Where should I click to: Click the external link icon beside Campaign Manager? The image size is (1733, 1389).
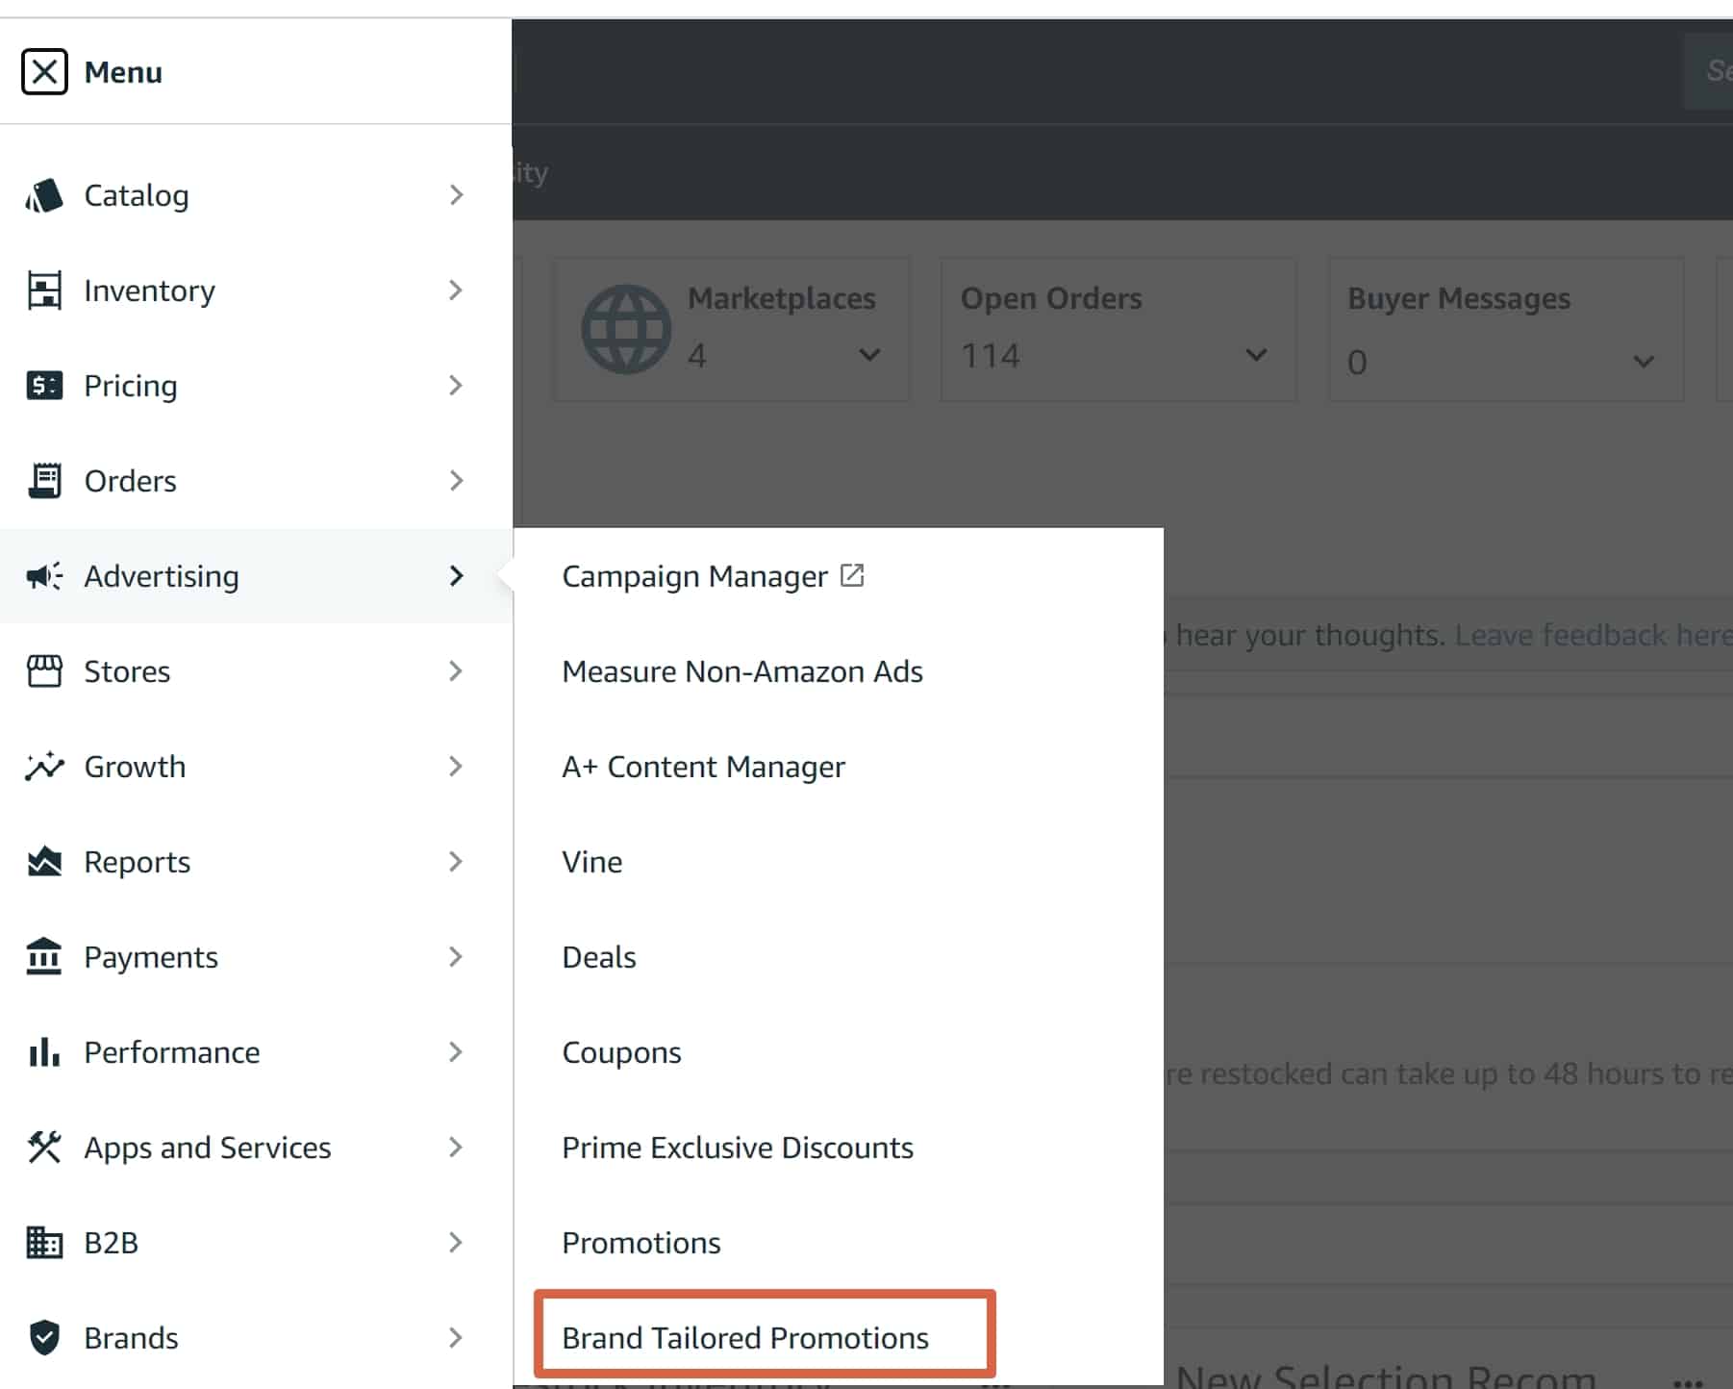pyautogui.click(x=852, y=575)
